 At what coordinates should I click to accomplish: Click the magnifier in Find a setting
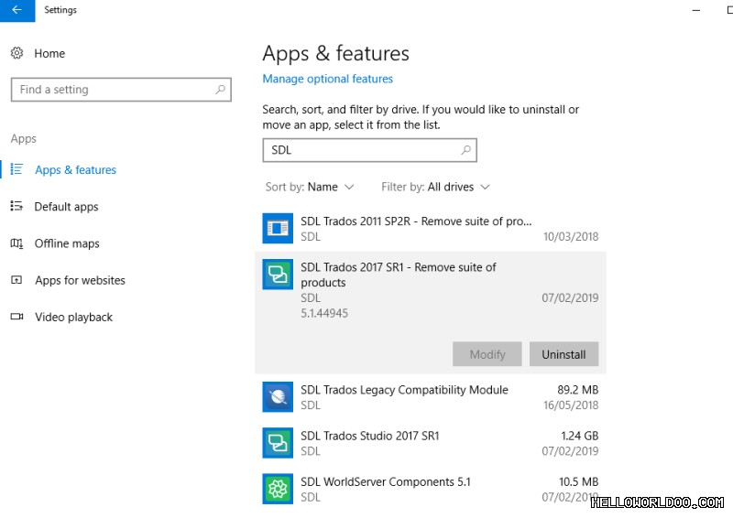220,89
